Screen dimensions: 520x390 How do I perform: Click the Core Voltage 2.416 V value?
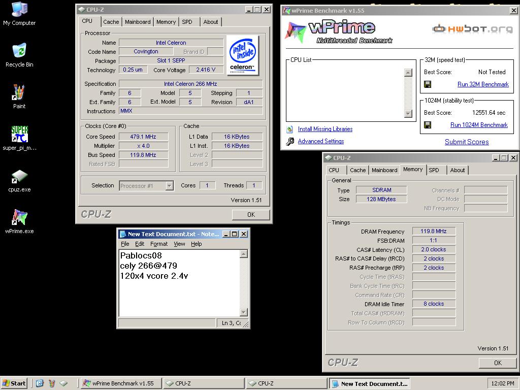206,70
